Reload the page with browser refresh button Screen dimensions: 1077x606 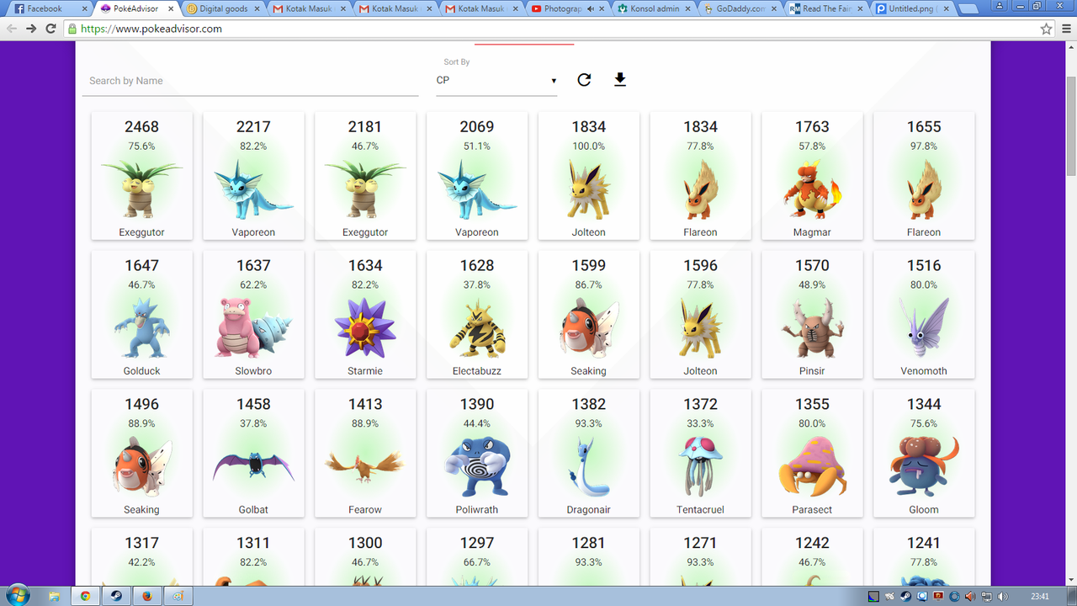point(50,29)
